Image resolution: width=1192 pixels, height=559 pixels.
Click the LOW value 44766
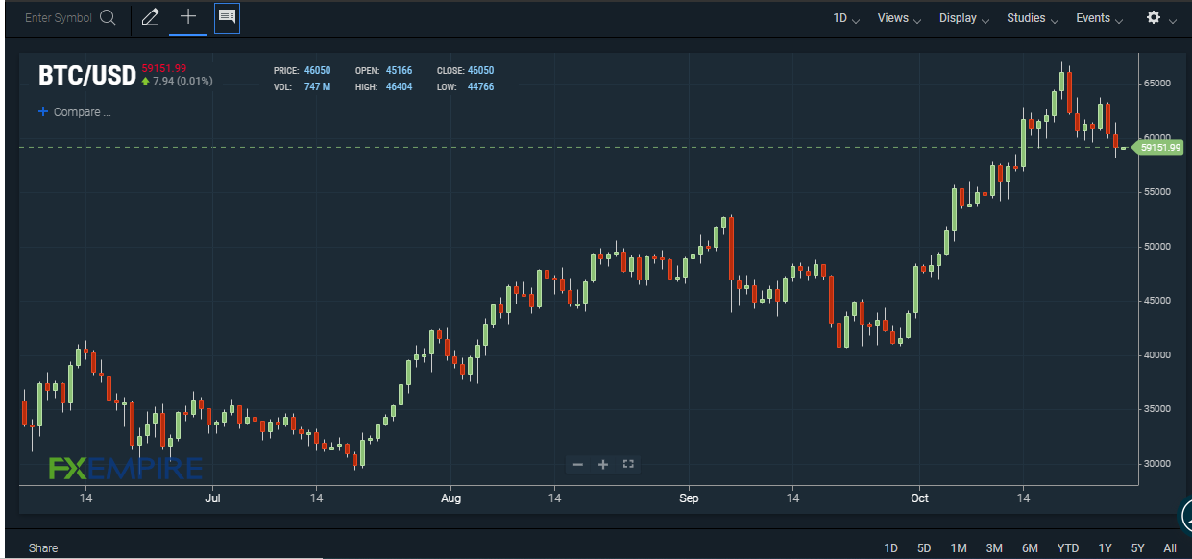coord(480,86)
